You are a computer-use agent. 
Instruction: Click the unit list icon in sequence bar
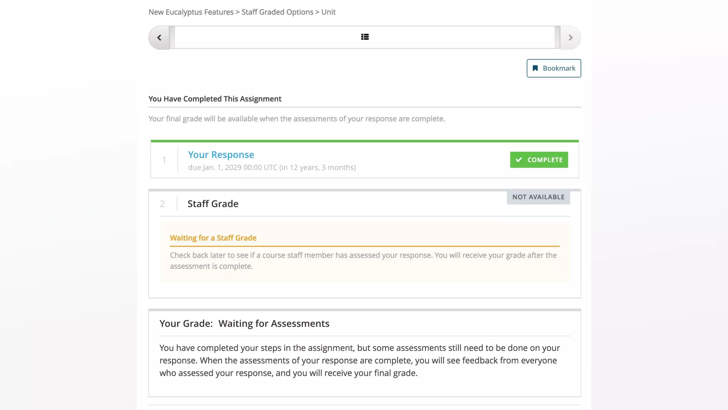click(365, 37)
